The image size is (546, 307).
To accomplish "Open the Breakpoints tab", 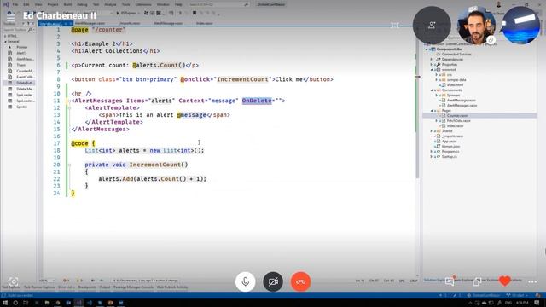I will click(x=87, y=287).
